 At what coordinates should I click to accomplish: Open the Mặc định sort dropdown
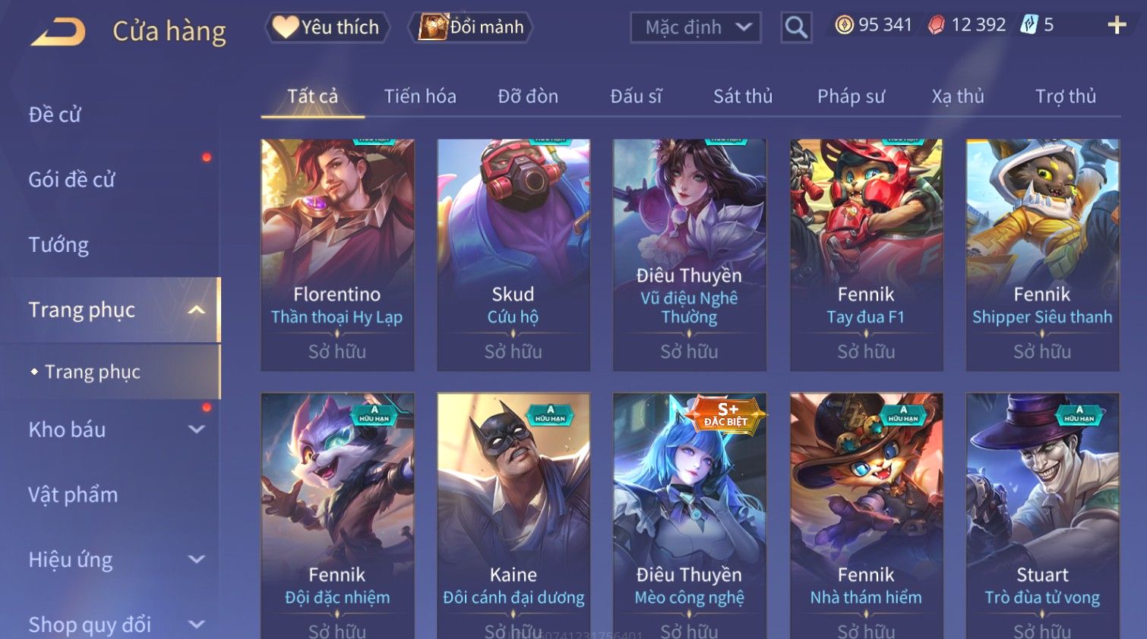(x=695, y=27)
